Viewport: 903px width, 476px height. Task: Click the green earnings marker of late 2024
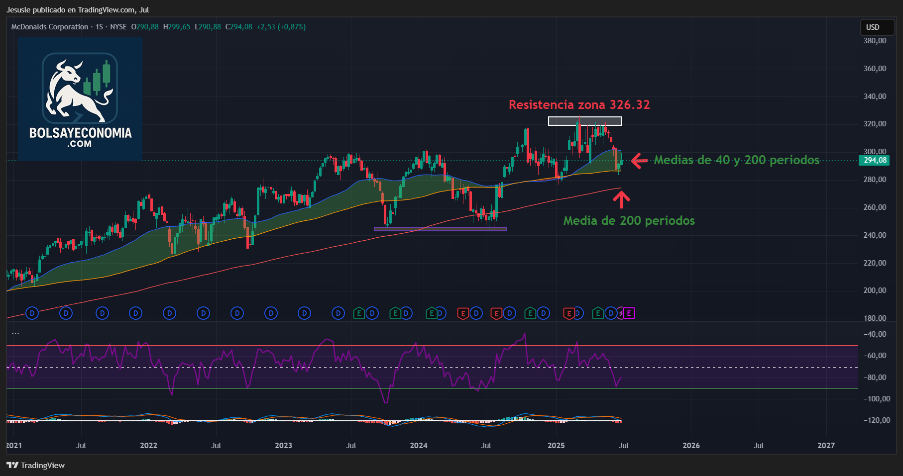pos(531,313)
